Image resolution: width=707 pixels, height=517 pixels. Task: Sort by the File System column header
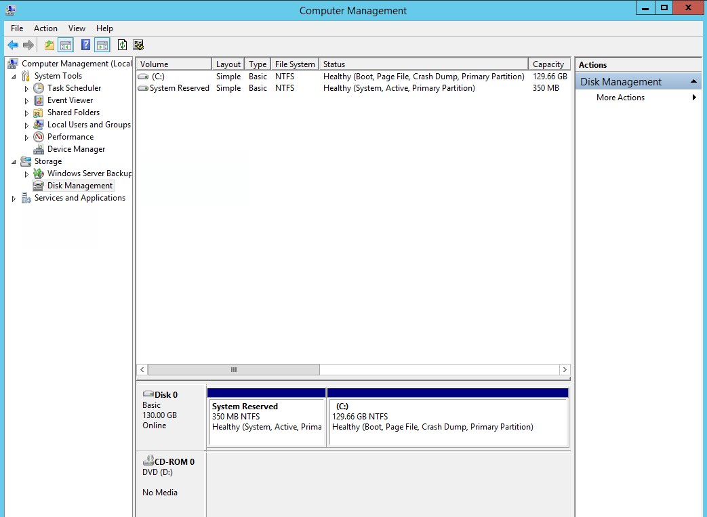[296, 64]
